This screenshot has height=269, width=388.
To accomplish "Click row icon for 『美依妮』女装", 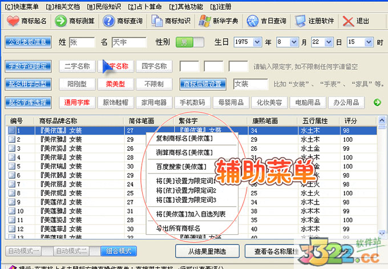I will [11, 192].
